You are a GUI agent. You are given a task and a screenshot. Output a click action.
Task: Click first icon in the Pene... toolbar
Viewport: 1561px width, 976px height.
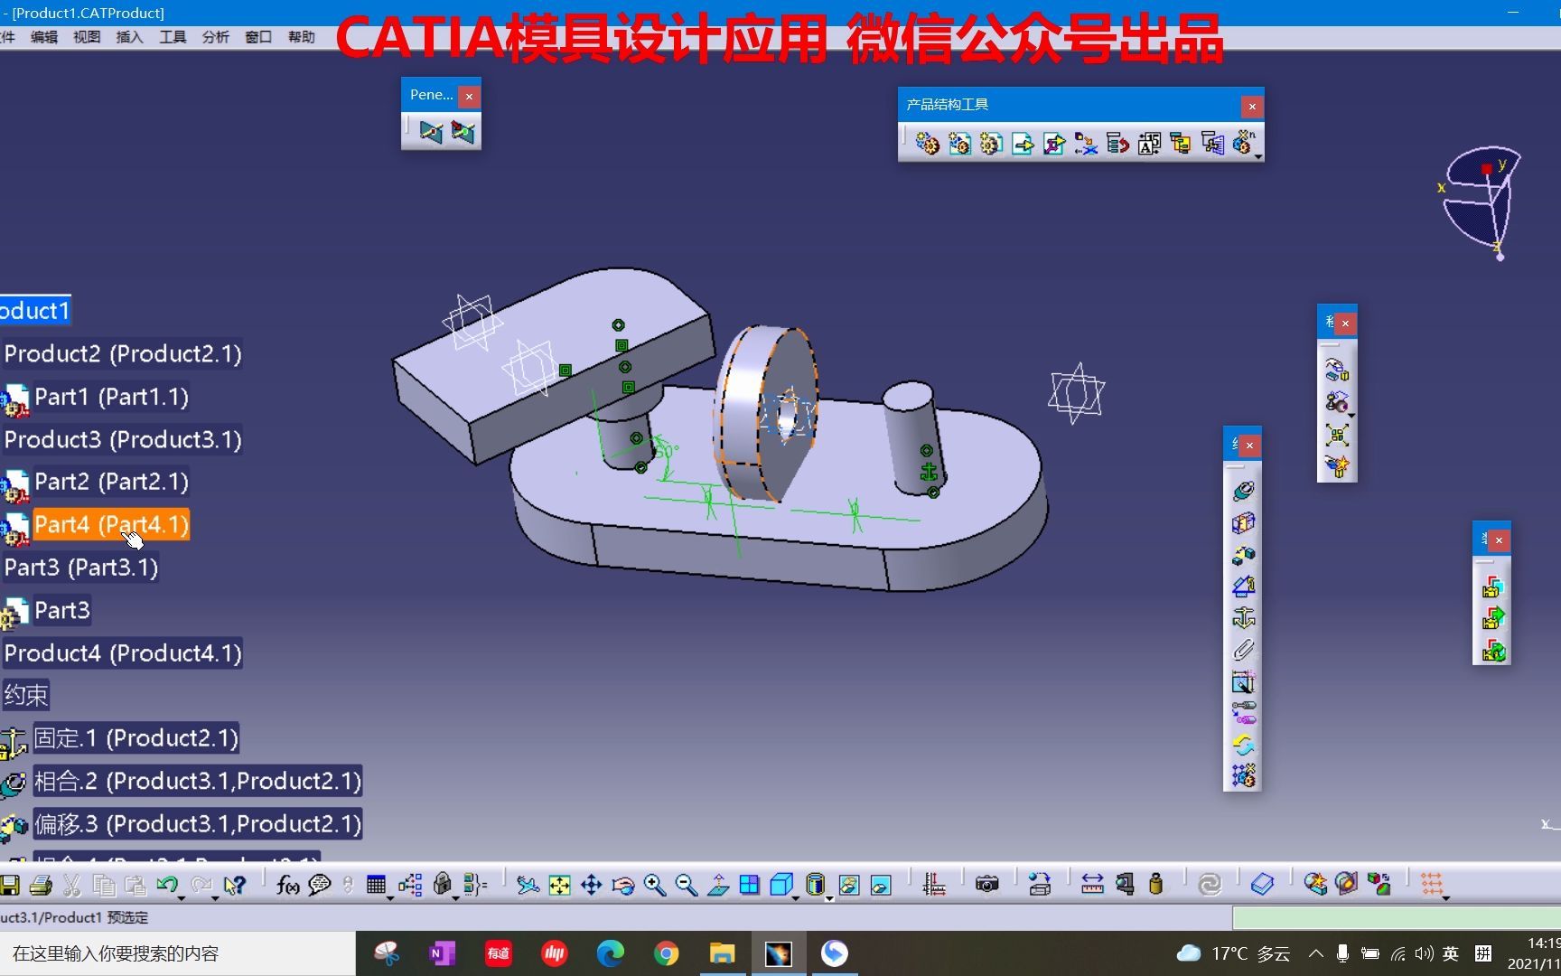point(431,132)
